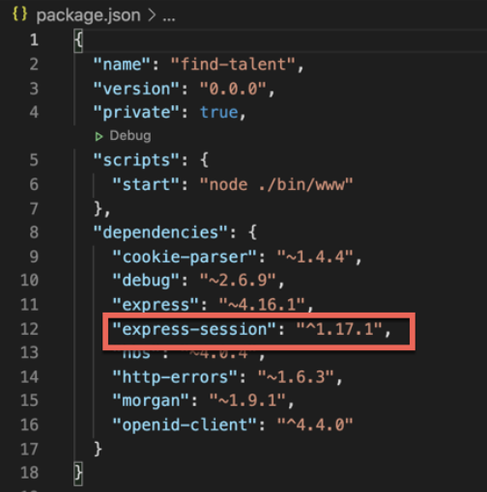This screenshot has width=487, height=492.
Task: Select line number 12 in the gutter
Action: coord(29,329)
